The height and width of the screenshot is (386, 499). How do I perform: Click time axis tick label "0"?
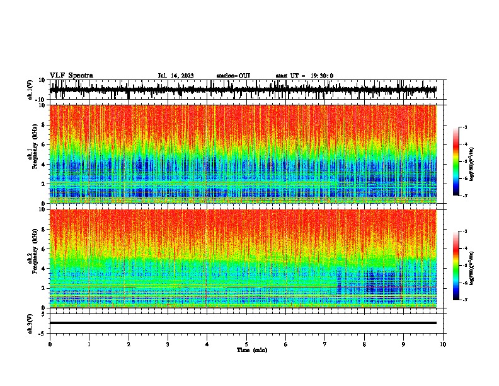point(50,344)
